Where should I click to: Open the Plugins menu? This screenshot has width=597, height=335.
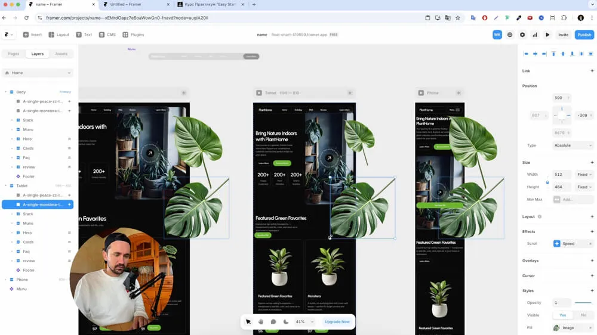[133, 35]
